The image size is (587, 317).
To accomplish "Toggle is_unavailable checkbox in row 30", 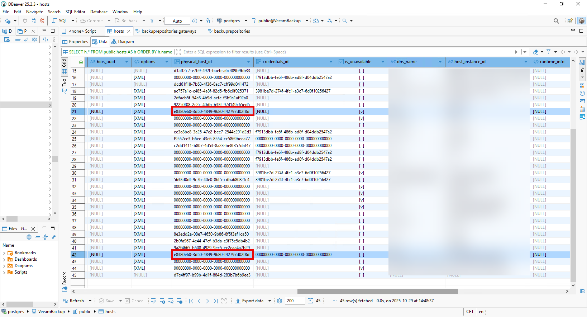I will [x=362, y=173].
